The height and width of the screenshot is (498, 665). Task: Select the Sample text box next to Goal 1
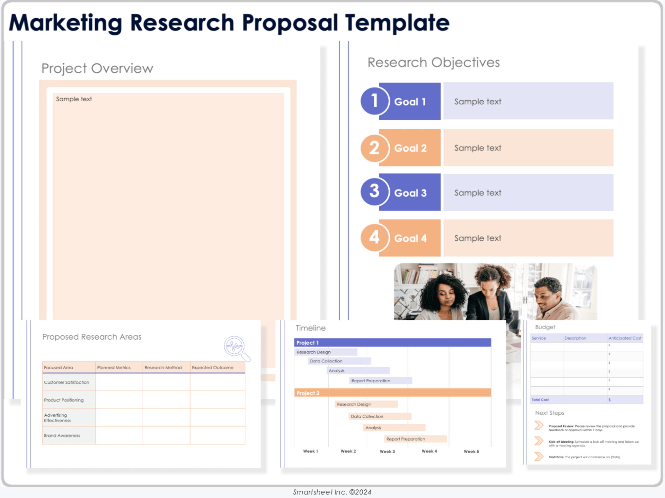coord(529,101)
